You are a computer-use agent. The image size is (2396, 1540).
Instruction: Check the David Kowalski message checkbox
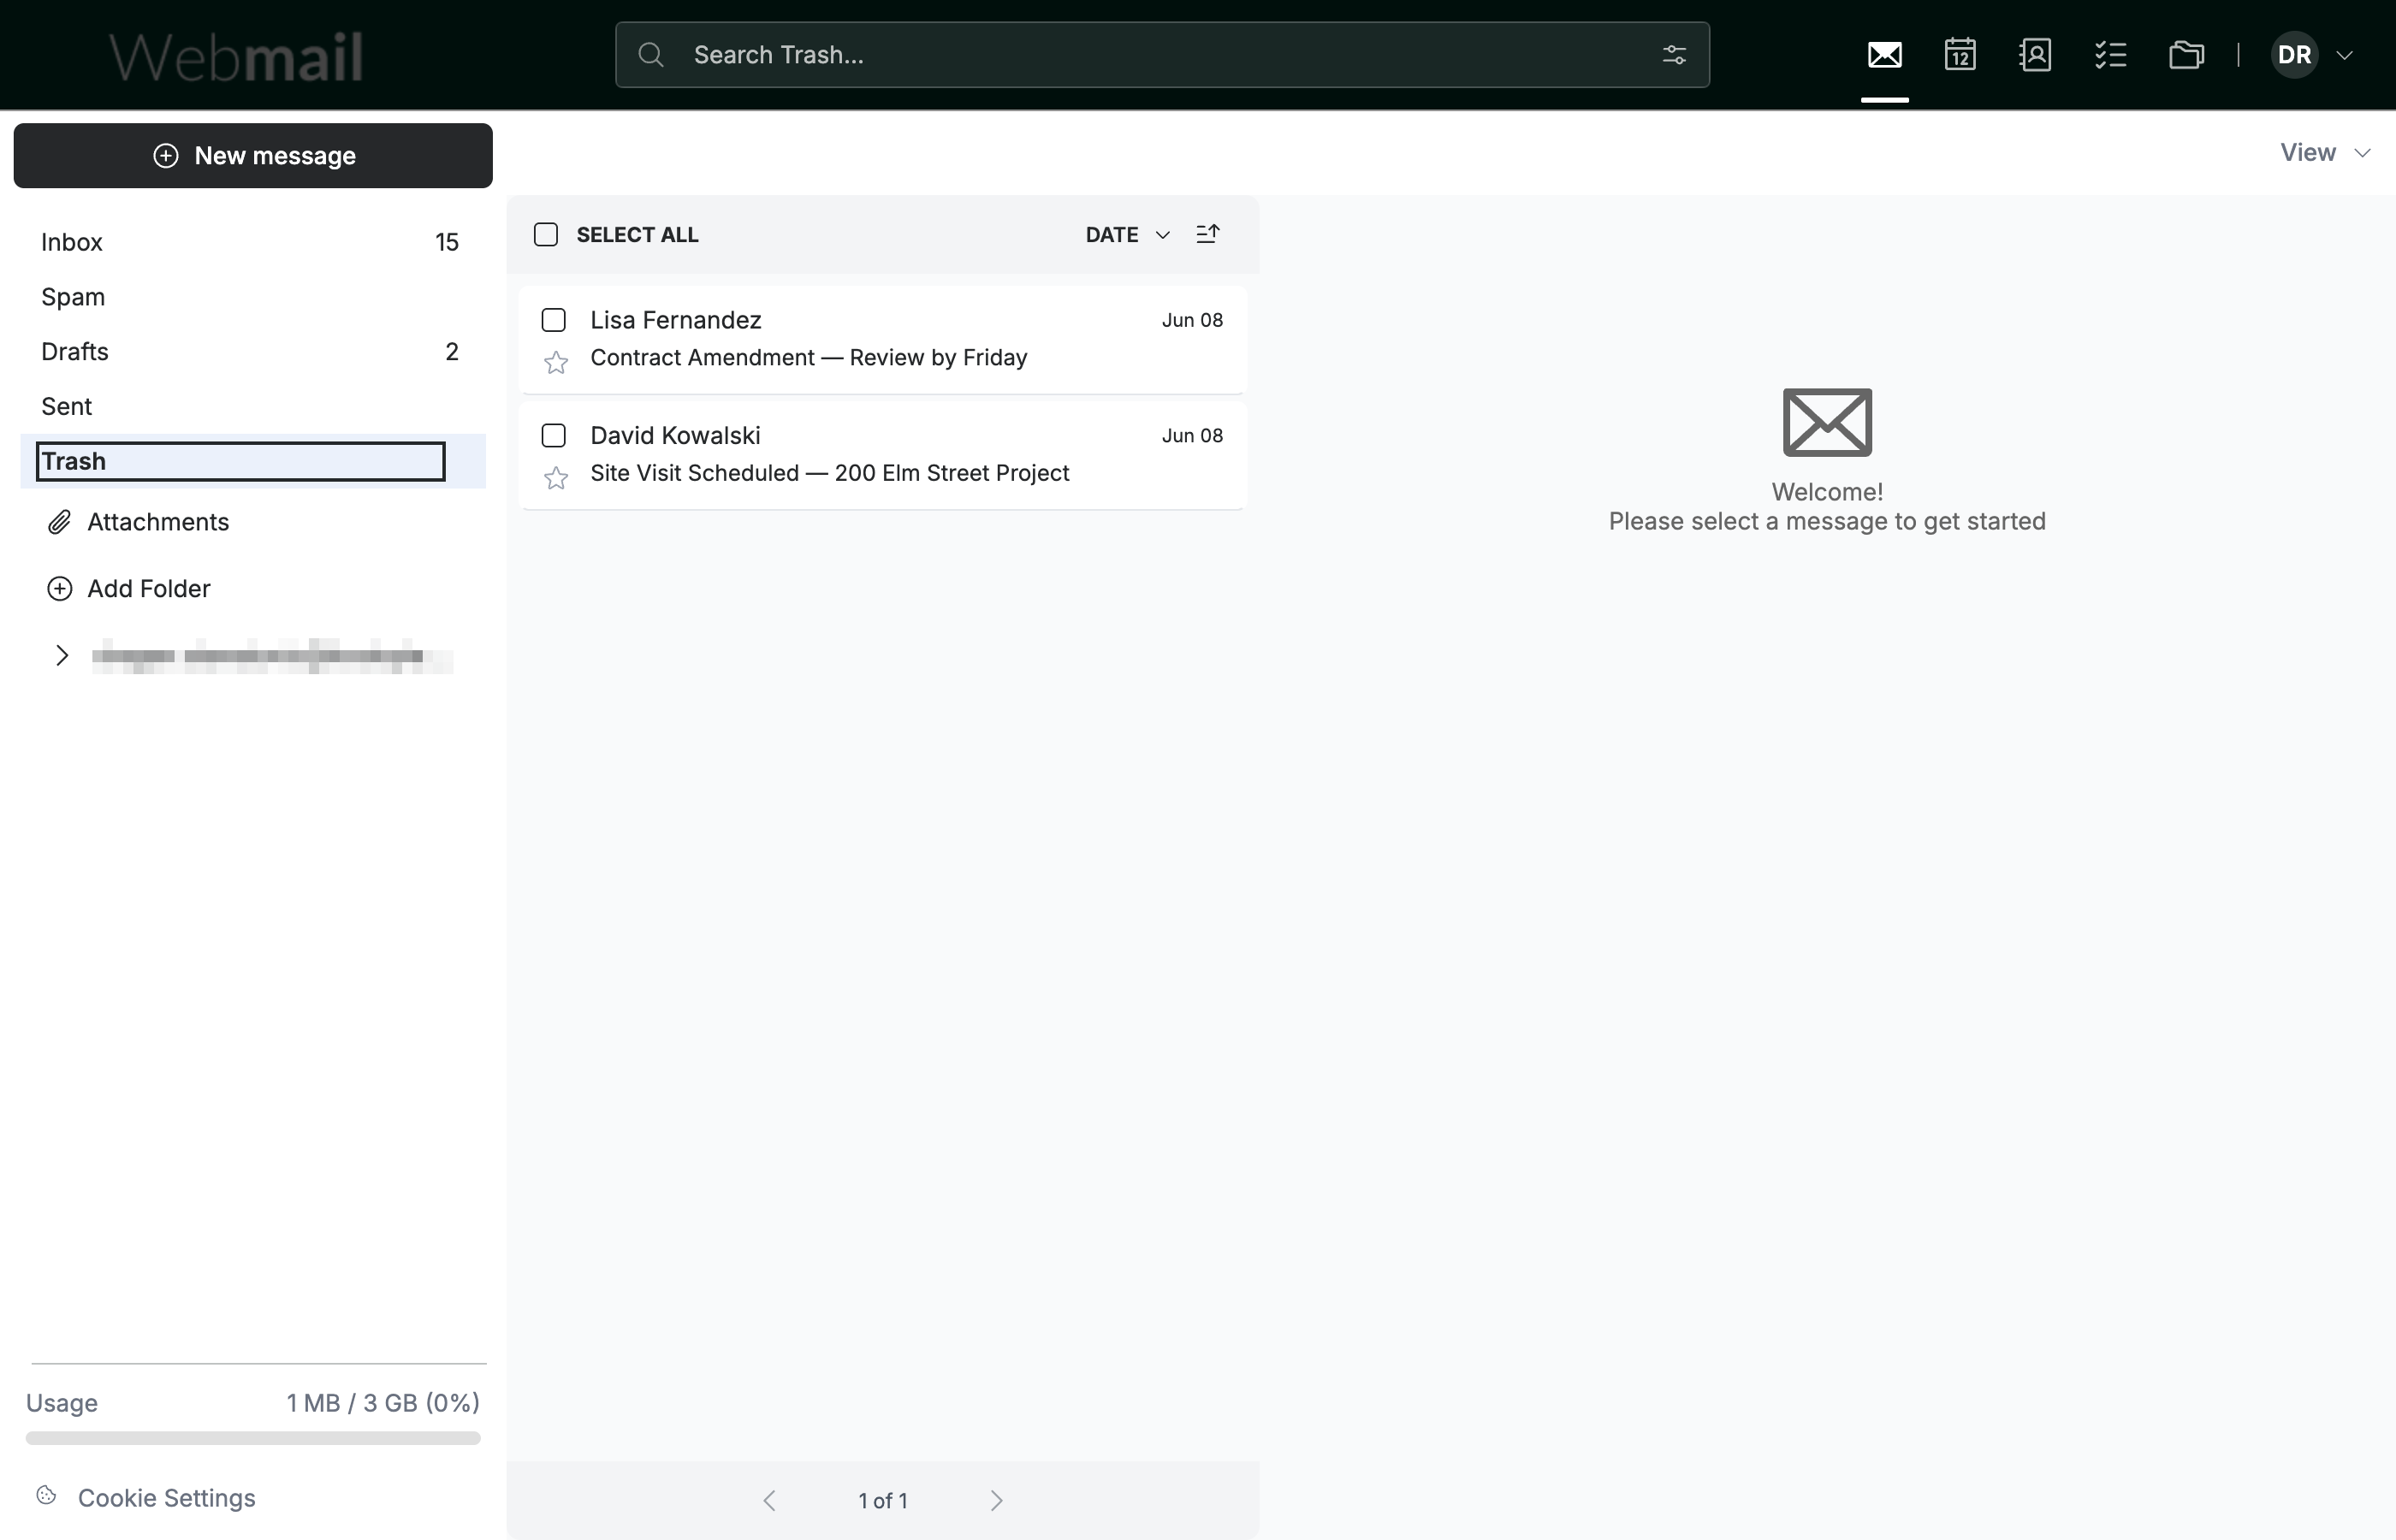pyautogui.click(x=553, y=436)
